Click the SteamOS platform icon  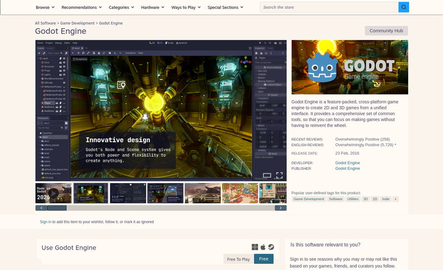click(x=271, y=247)
